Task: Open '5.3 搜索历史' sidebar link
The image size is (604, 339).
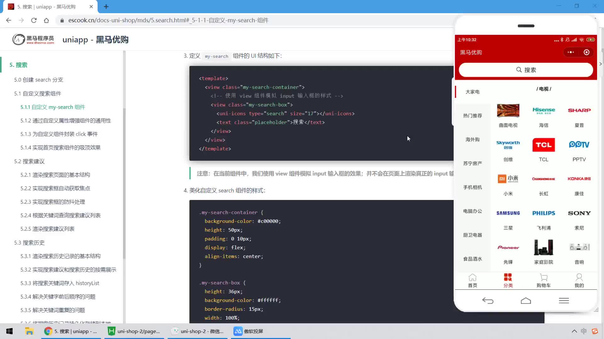Action: (x=29, y=243)
